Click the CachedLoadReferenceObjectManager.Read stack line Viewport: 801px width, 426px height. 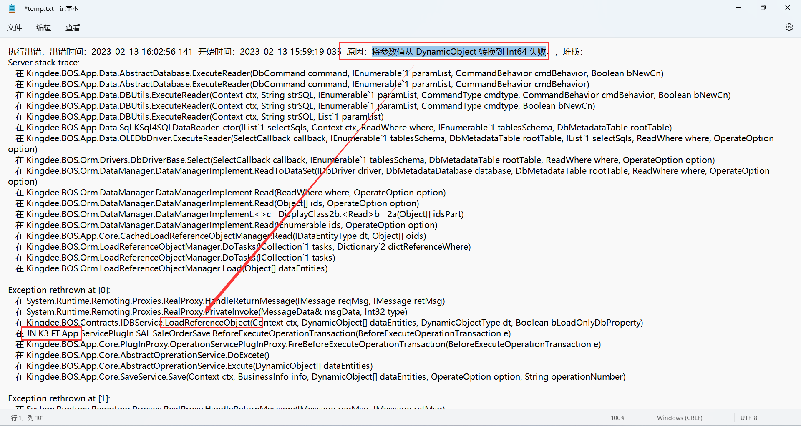221,236
